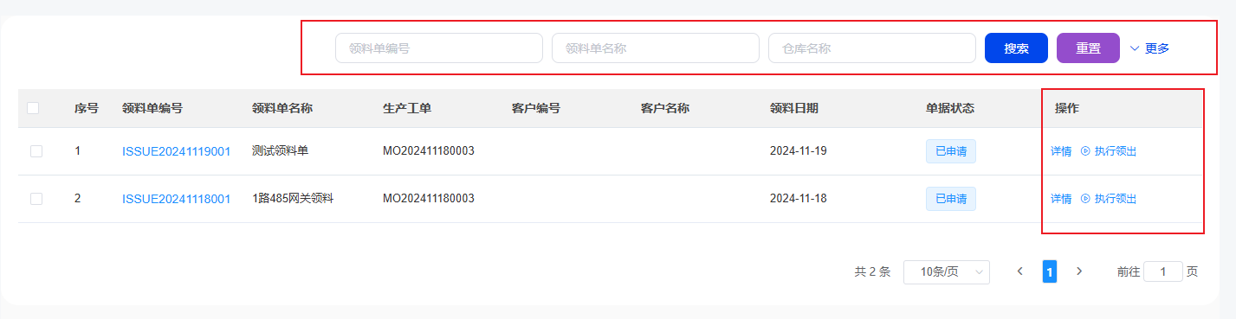The image size is (1236, 319).
Task: Open the ISSUE20241118001 link
Action: (177, 199)
